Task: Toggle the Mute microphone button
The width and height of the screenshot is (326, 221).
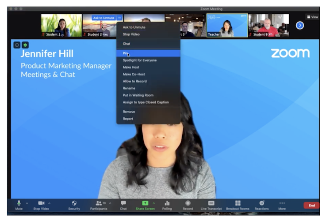Action: point(19,203)
